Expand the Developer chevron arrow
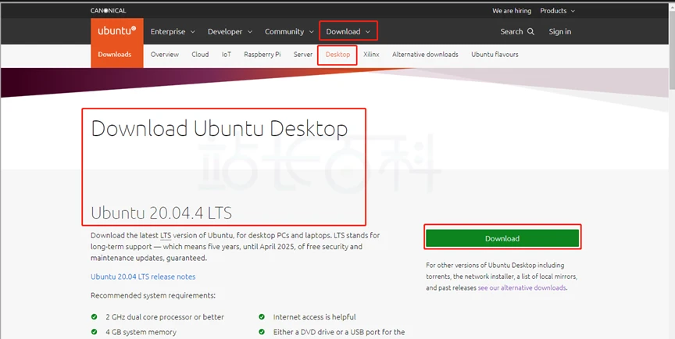This screenshot has width=675, height=339. pyautogui.click(x=250, y=32)
